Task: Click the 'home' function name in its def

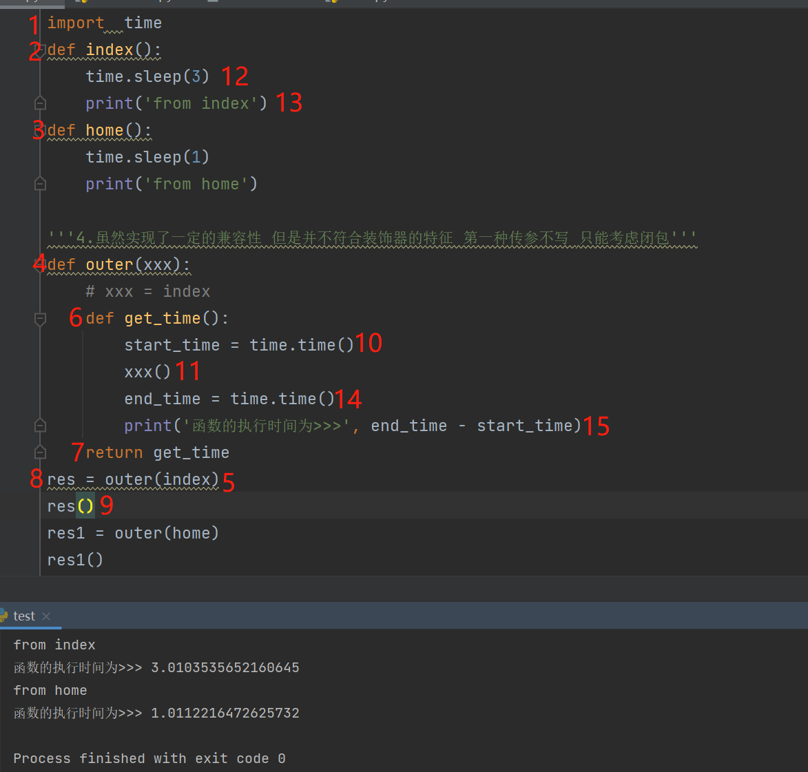Action: [105, 130]
